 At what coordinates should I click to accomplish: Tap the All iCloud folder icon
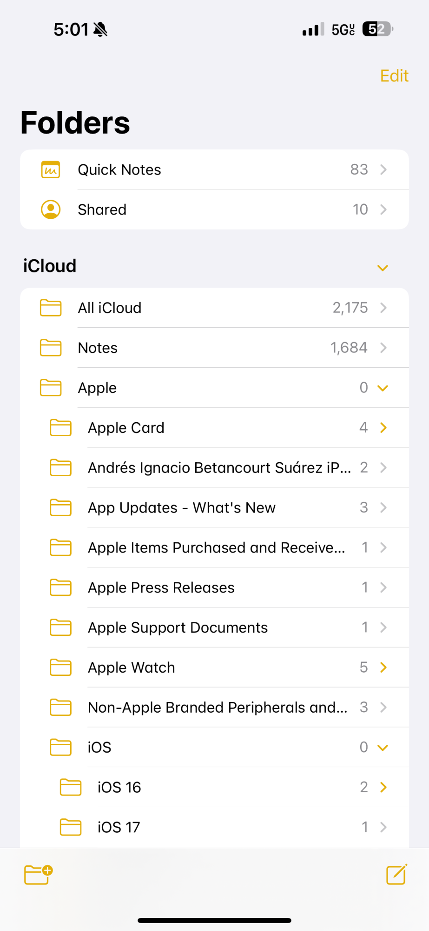[51, 308]
